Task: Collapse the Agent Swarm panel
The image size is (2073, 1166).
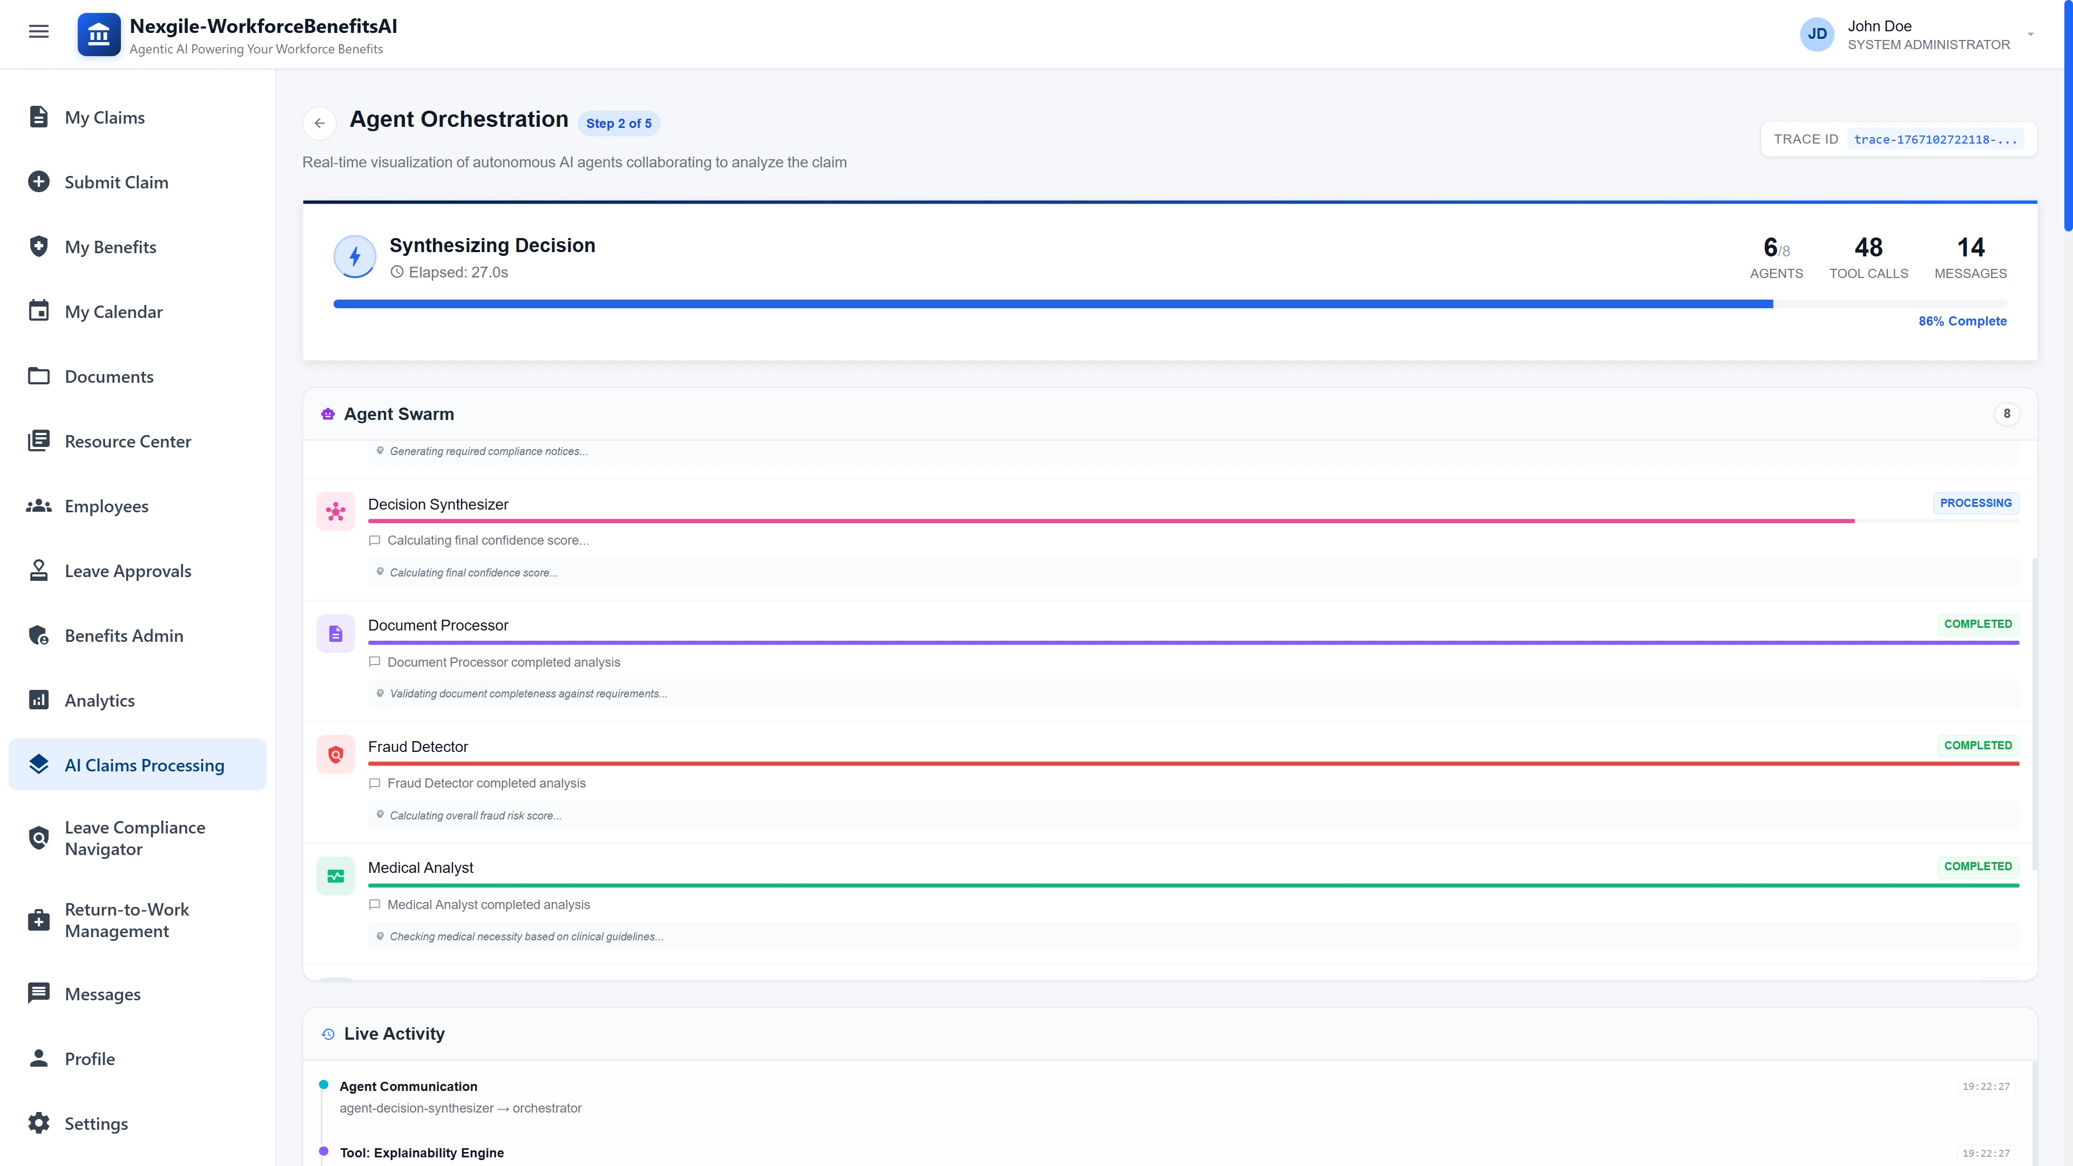Action: pyautogui.click(x=2007, y=413)
